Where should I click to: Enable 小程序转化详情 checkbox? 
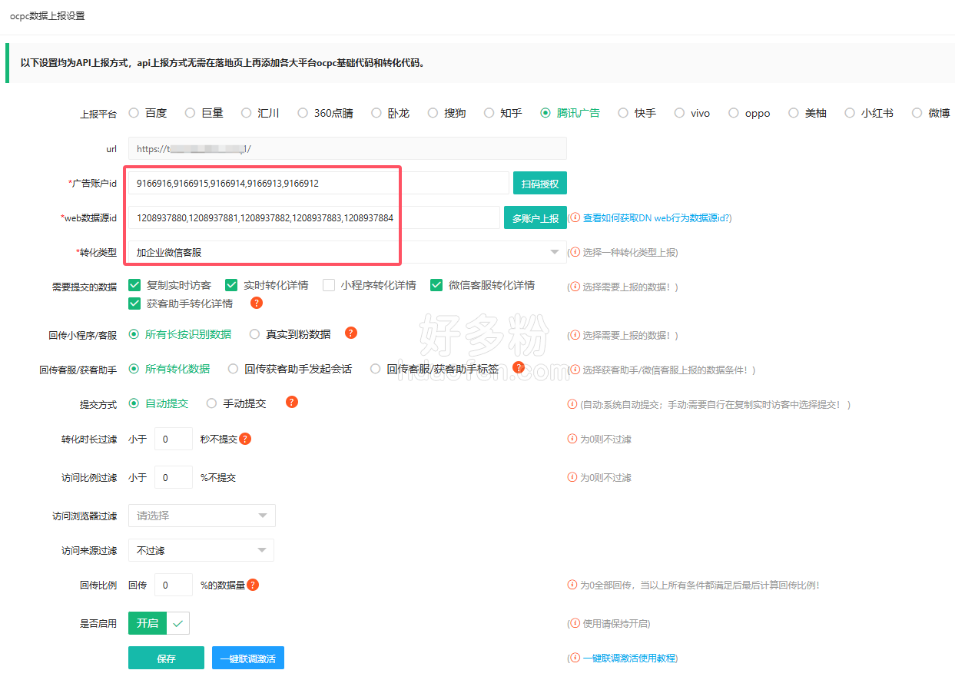[329, 285]
